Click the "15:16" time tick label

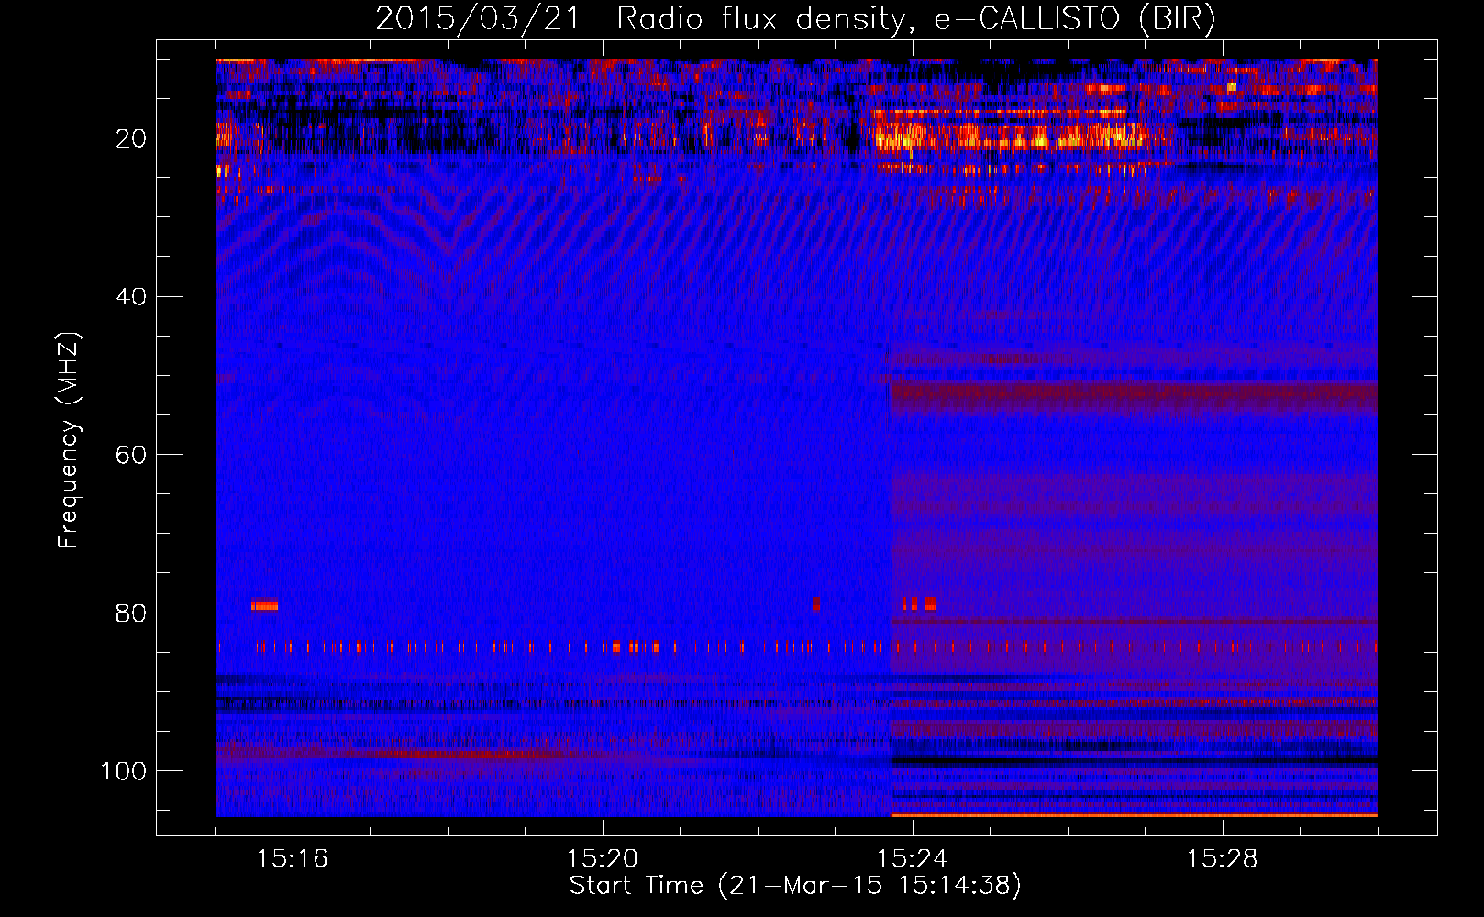coord(293,858)
